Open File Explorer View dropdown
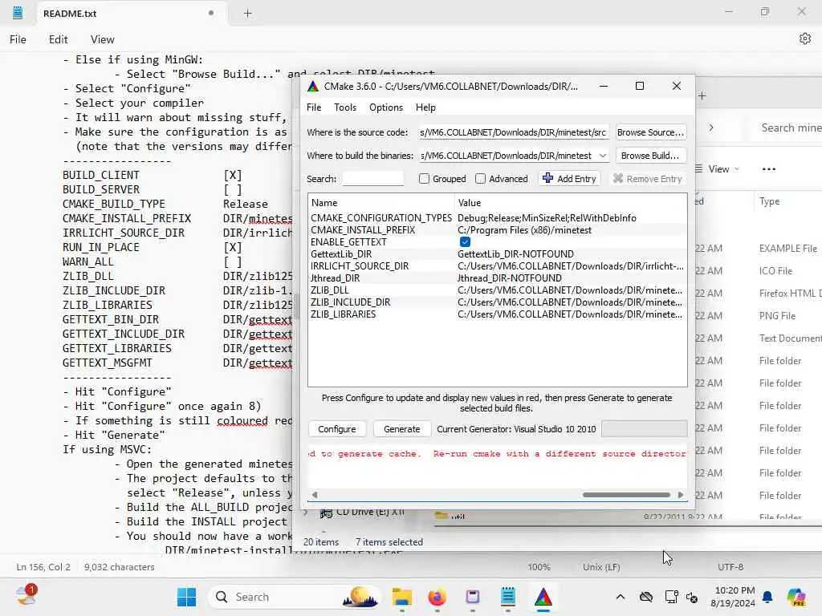The image size is (822, 616). click(x=718, y=169)
